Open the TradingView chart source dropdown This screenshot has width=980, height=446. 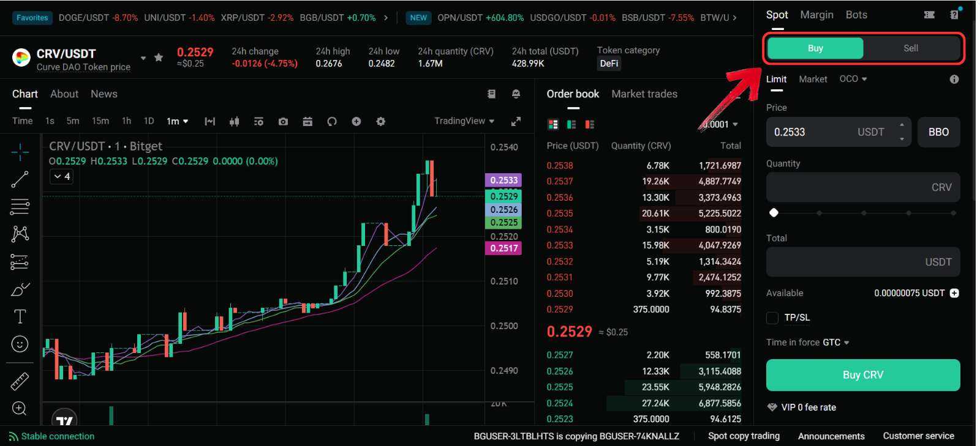(x=464, y=121)
